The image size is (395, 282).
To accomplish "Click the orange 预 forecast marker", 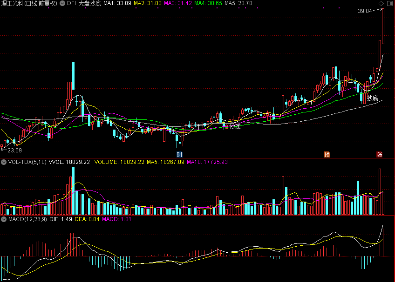I will coord(327,154).
